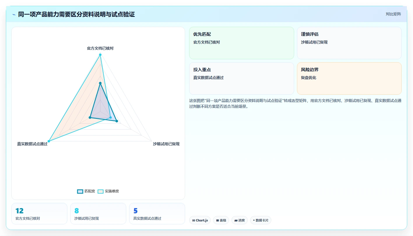
Task: Click the 沙箱试用已复现 text in the 谨慎评估 card
Action: [x=314, y=42]
